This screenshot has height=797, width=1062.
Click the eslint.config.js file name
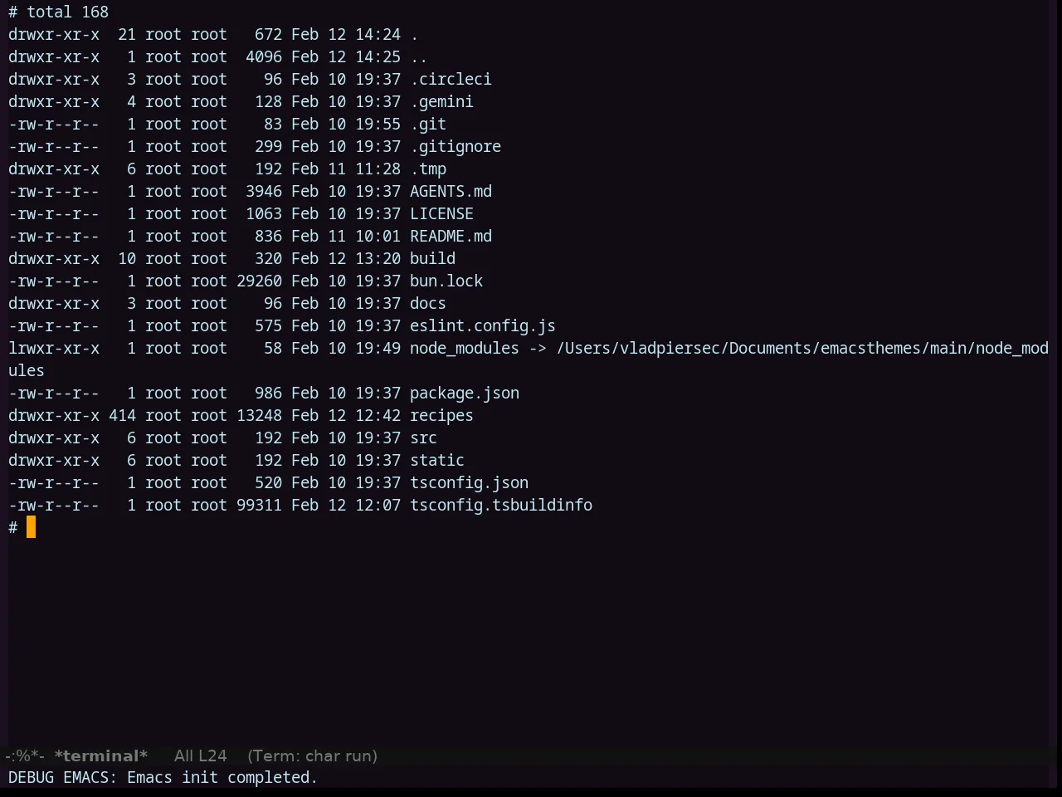point(483,325)
